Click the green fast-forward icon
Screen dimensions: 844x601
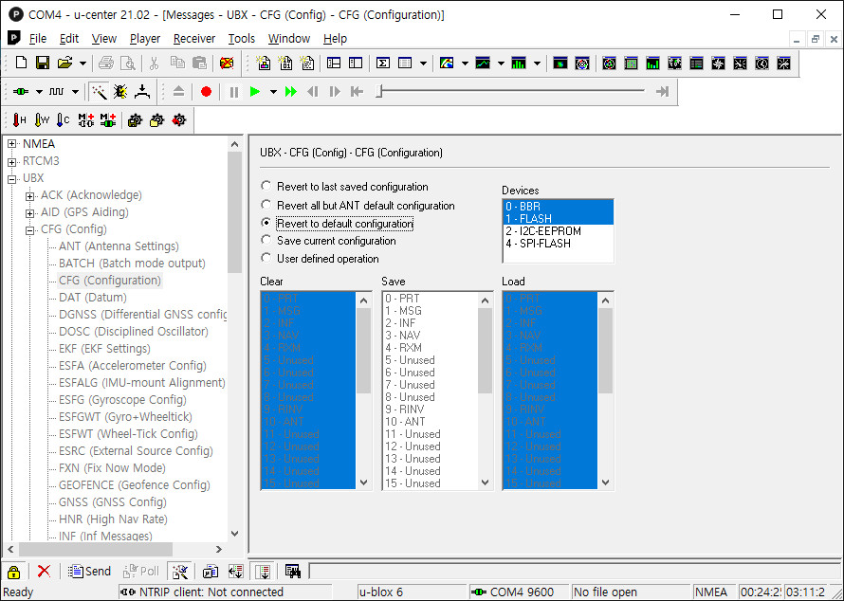point(291,91)
